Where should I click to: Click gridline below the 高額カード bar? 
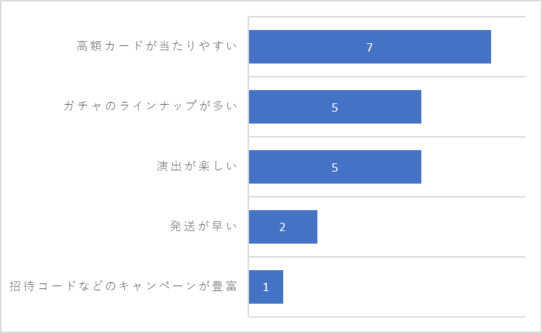click(387, 77)
